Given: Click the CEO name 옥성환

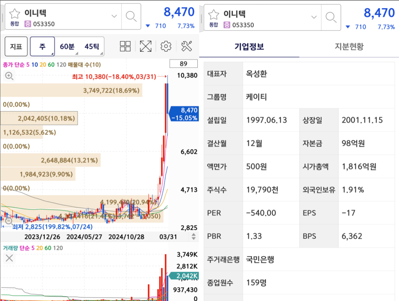Looking at the screenshot, I should pos(257,74).
